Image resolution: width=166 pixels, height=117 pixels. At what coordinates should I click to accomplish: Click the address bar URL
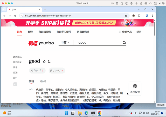tap(48, 16)
